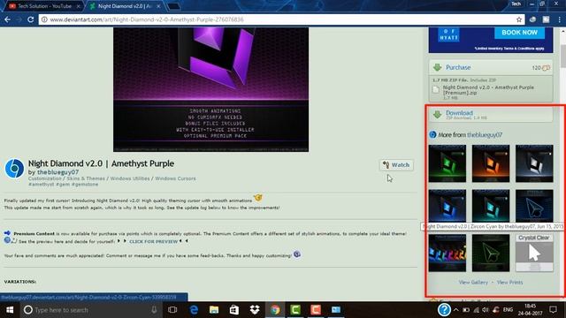Click the Chrome icon in taskbar
Screen dimensions: 566x318
click(x=275, y=310)
